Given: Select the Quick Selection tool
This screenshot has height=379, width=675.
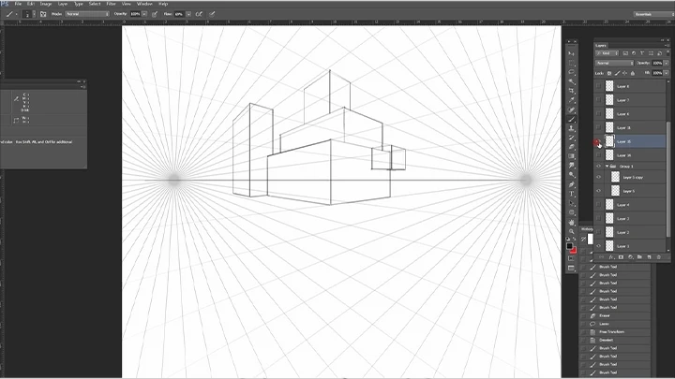Looking at the screenshot, I should (x=571, y=81).
